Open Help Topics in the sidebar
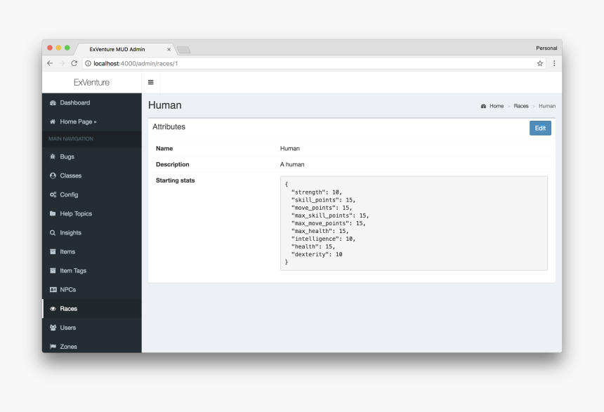Screen dimensions: 604x412 pos(92,213)
